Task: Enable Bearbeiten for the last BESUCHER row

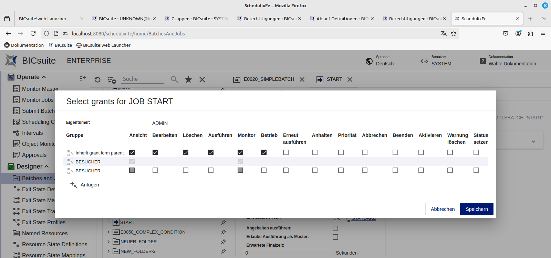Action: [155, 170]
